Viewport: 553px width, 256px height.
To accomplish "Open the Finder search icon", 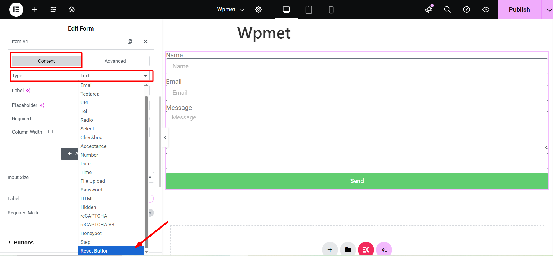I will coord(448,10).
